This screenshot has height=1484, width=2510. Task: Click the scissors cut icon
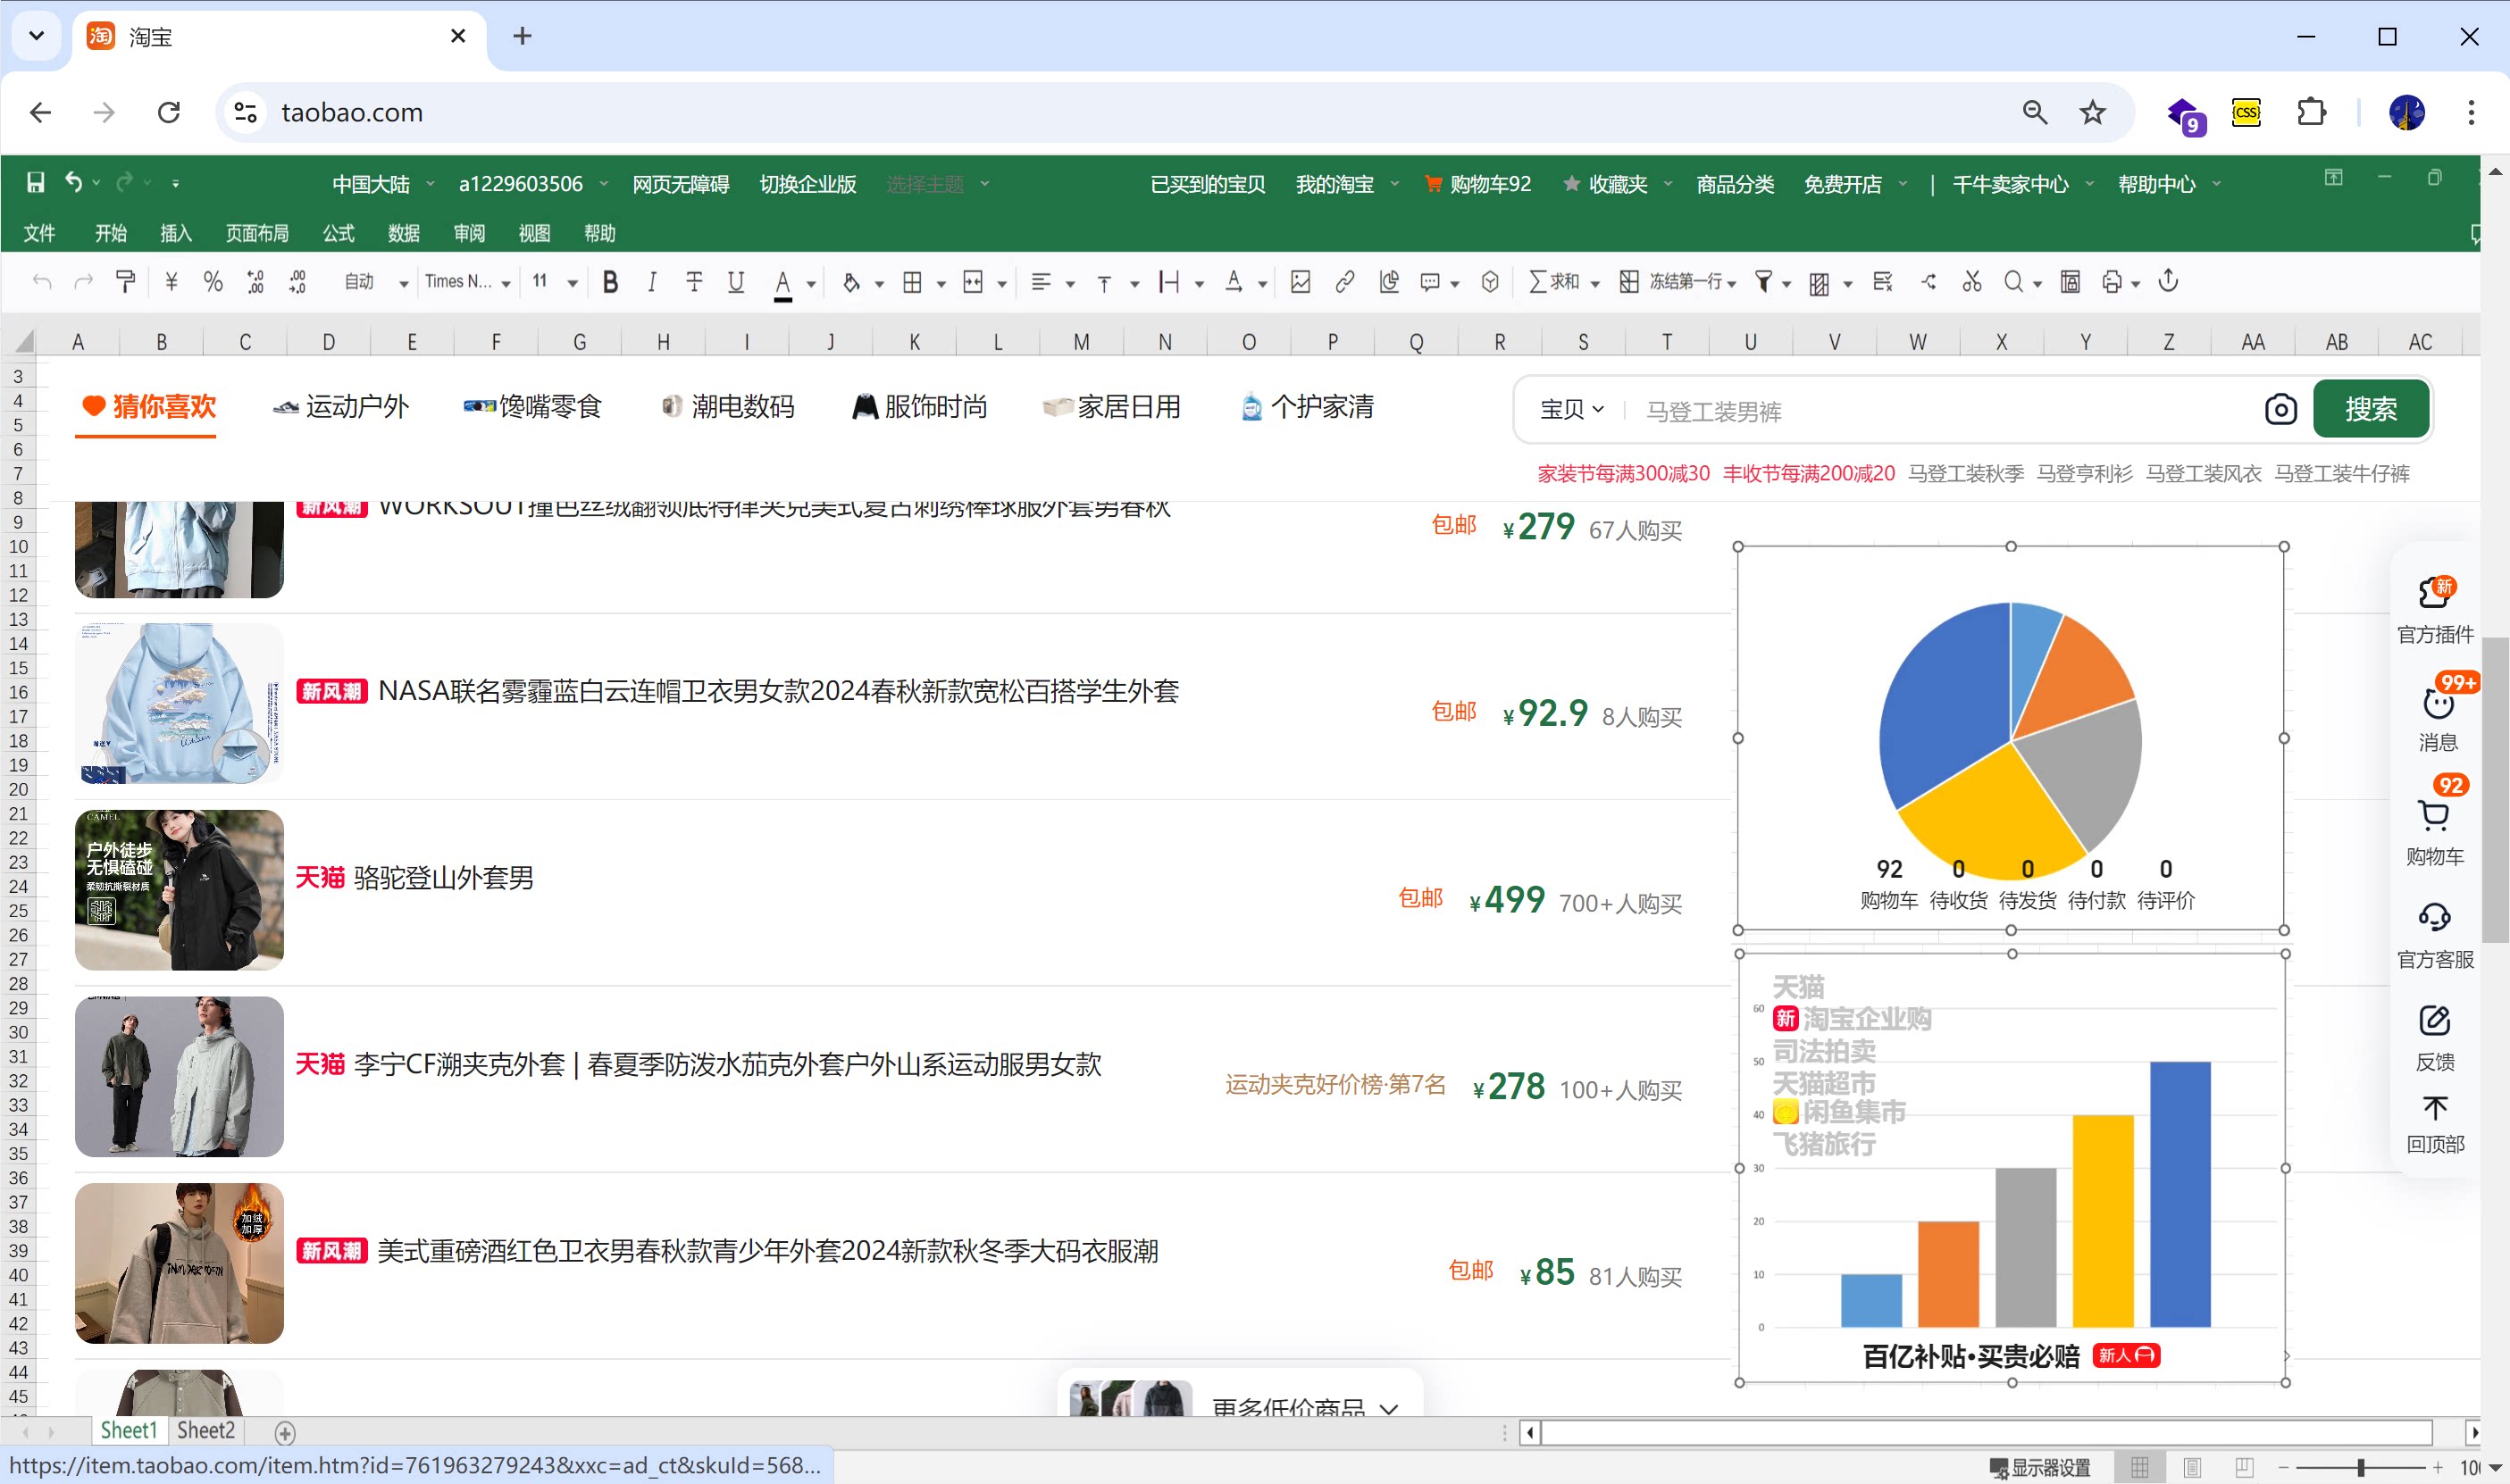1970,282
